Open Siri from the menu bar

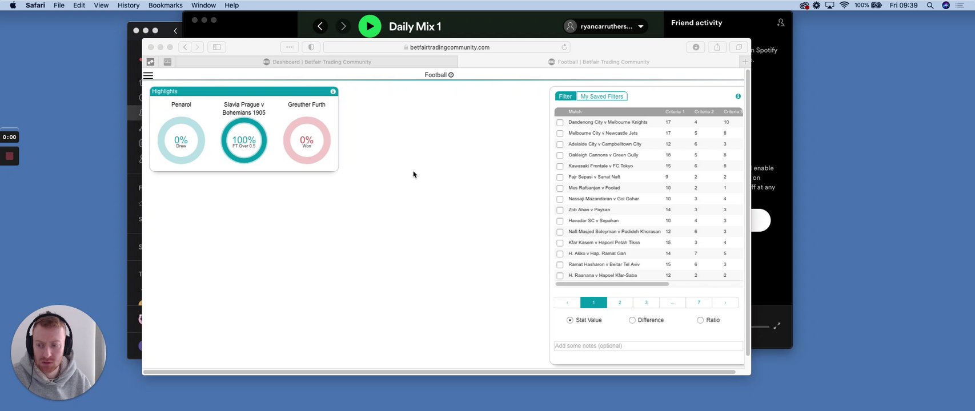tap(946, 5)
